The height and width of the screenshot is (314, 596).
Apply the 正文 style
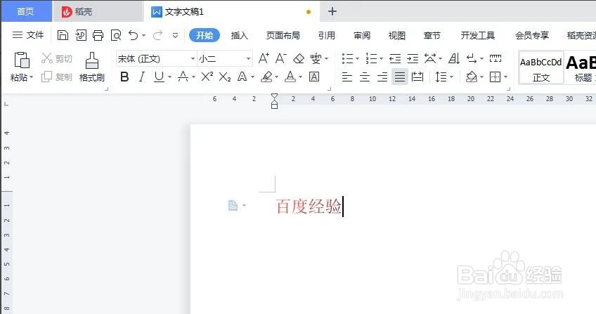[540, 68]
